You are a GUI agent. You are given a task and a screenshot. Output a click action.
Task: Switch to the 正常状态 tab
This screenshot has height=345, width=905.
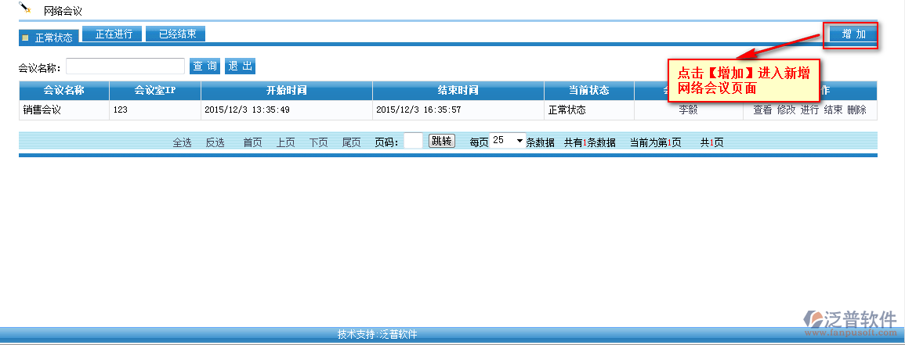click(49, 38)
